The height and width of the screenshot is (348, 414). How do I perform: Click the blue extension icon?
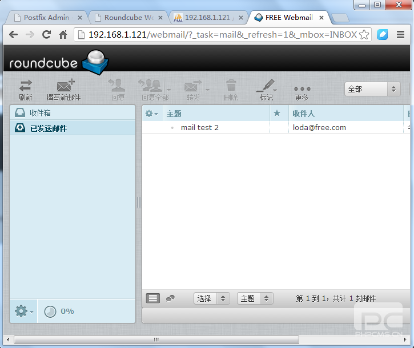382,35
